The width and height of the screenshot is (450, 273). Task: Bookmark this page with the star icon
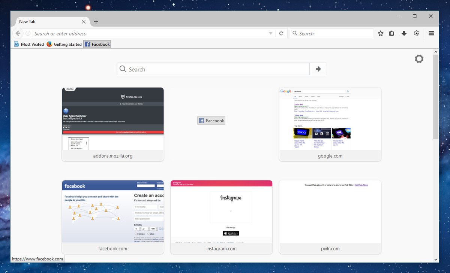[x=381, y=33]
